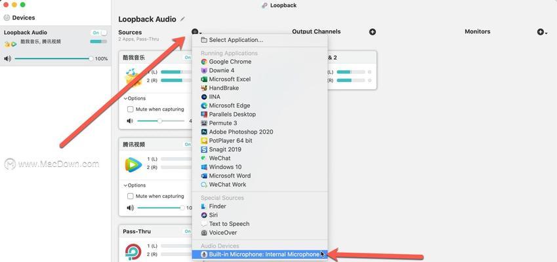Click the Siri icon in Special Sources
Screen dimensions: 557x262
point(204,215)
